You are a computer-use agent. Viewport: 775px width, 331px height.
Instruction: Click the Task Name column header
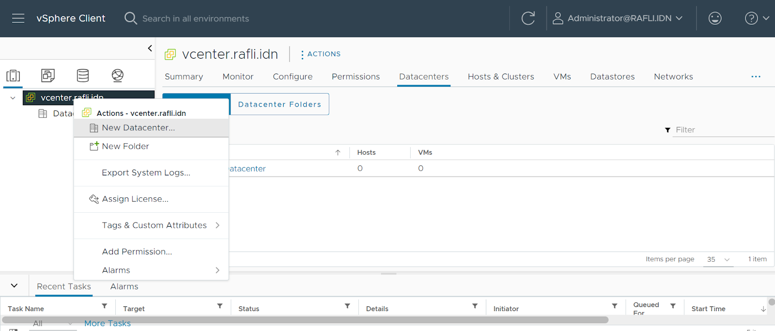click(x=26, y=309)
